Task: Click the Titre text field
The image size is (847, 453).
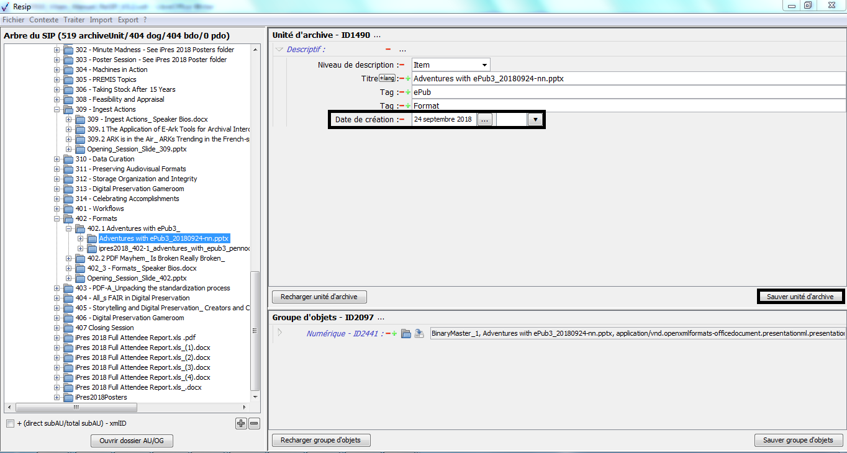Action: [x=627, y=79]
